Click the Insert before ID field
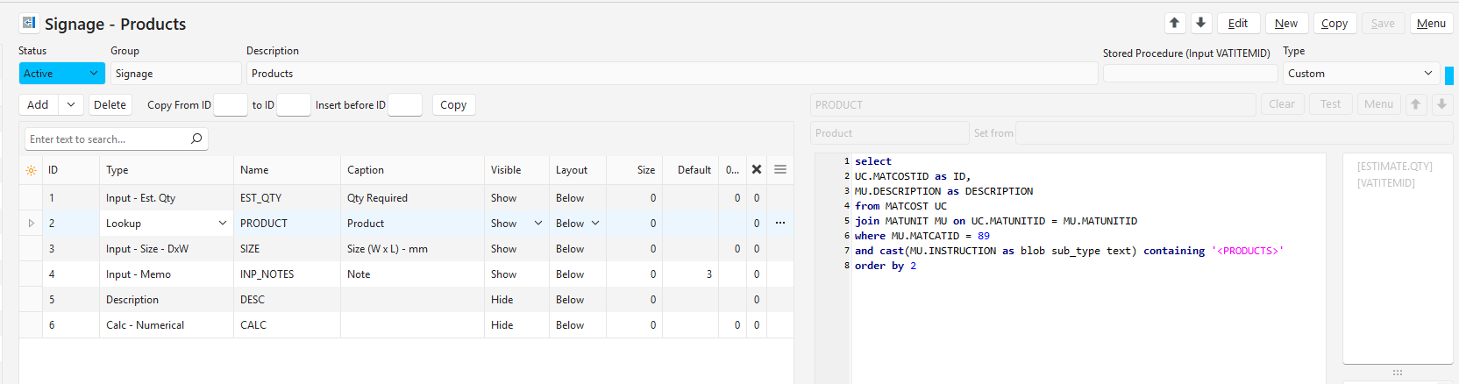This screenshot has height=384, width=1459. (405, 104)
